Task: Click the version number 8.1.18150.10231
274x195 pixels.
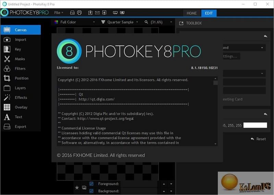Action: [204, 68]
